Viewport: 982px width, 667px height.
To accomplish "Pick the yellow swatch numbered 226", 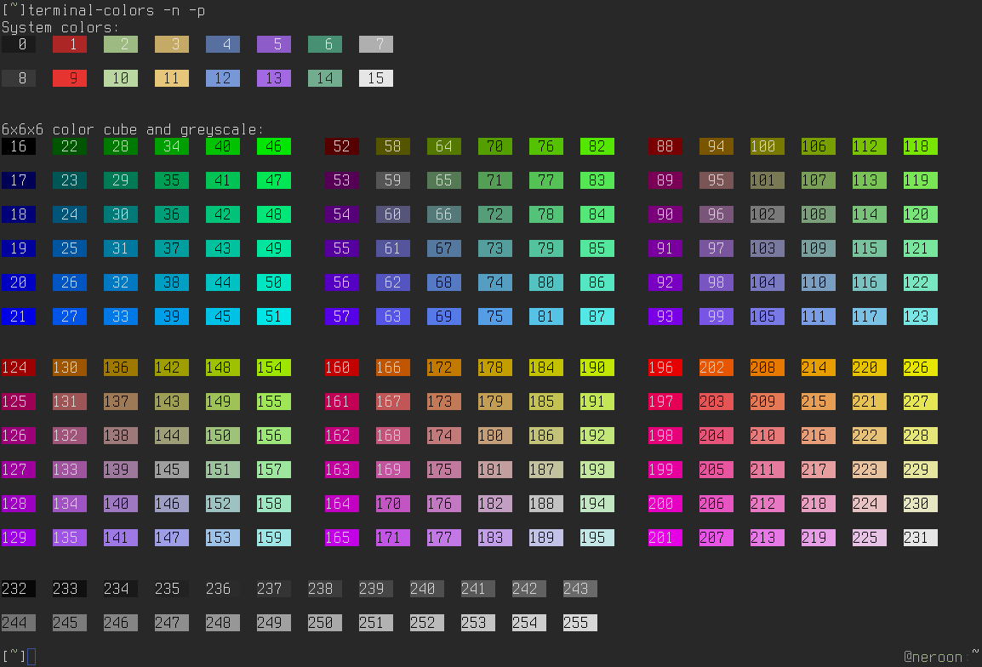I will tap(920, 368).
